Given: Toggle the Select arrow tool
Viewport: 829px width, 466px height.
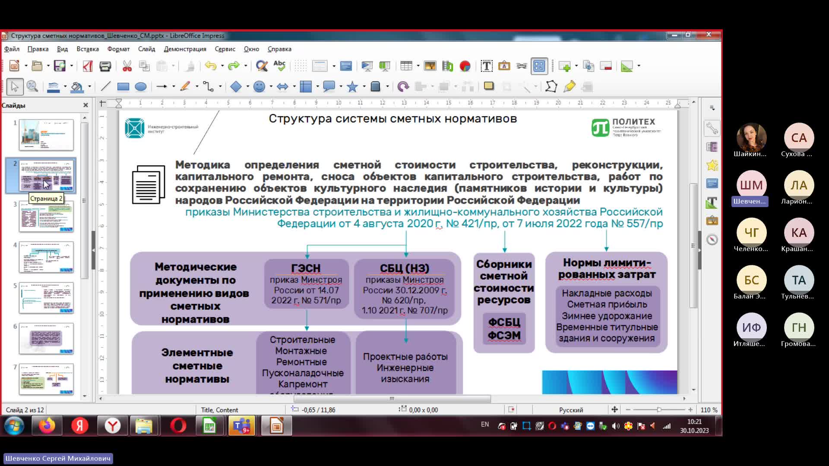Looking at the screenshot, I should pos(15,87).
